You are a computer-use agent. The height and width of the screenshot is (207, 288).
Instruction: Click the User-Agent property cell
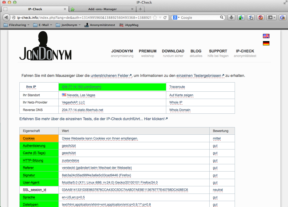[x=39, y=183]
